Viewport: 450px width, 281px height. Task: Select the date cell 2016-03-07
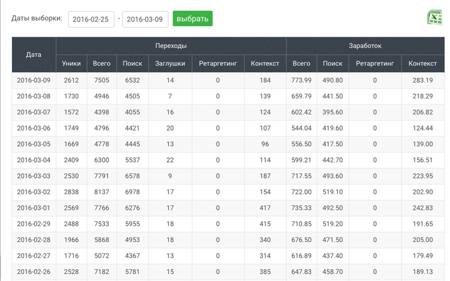34,112
